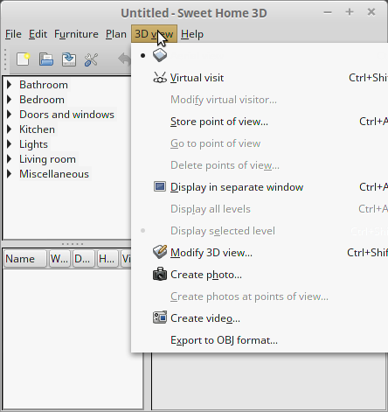The width and height of the screenshot is (388, 412).
Task: Click the Open home toolbar icon
Action: (x=46, y=59)
